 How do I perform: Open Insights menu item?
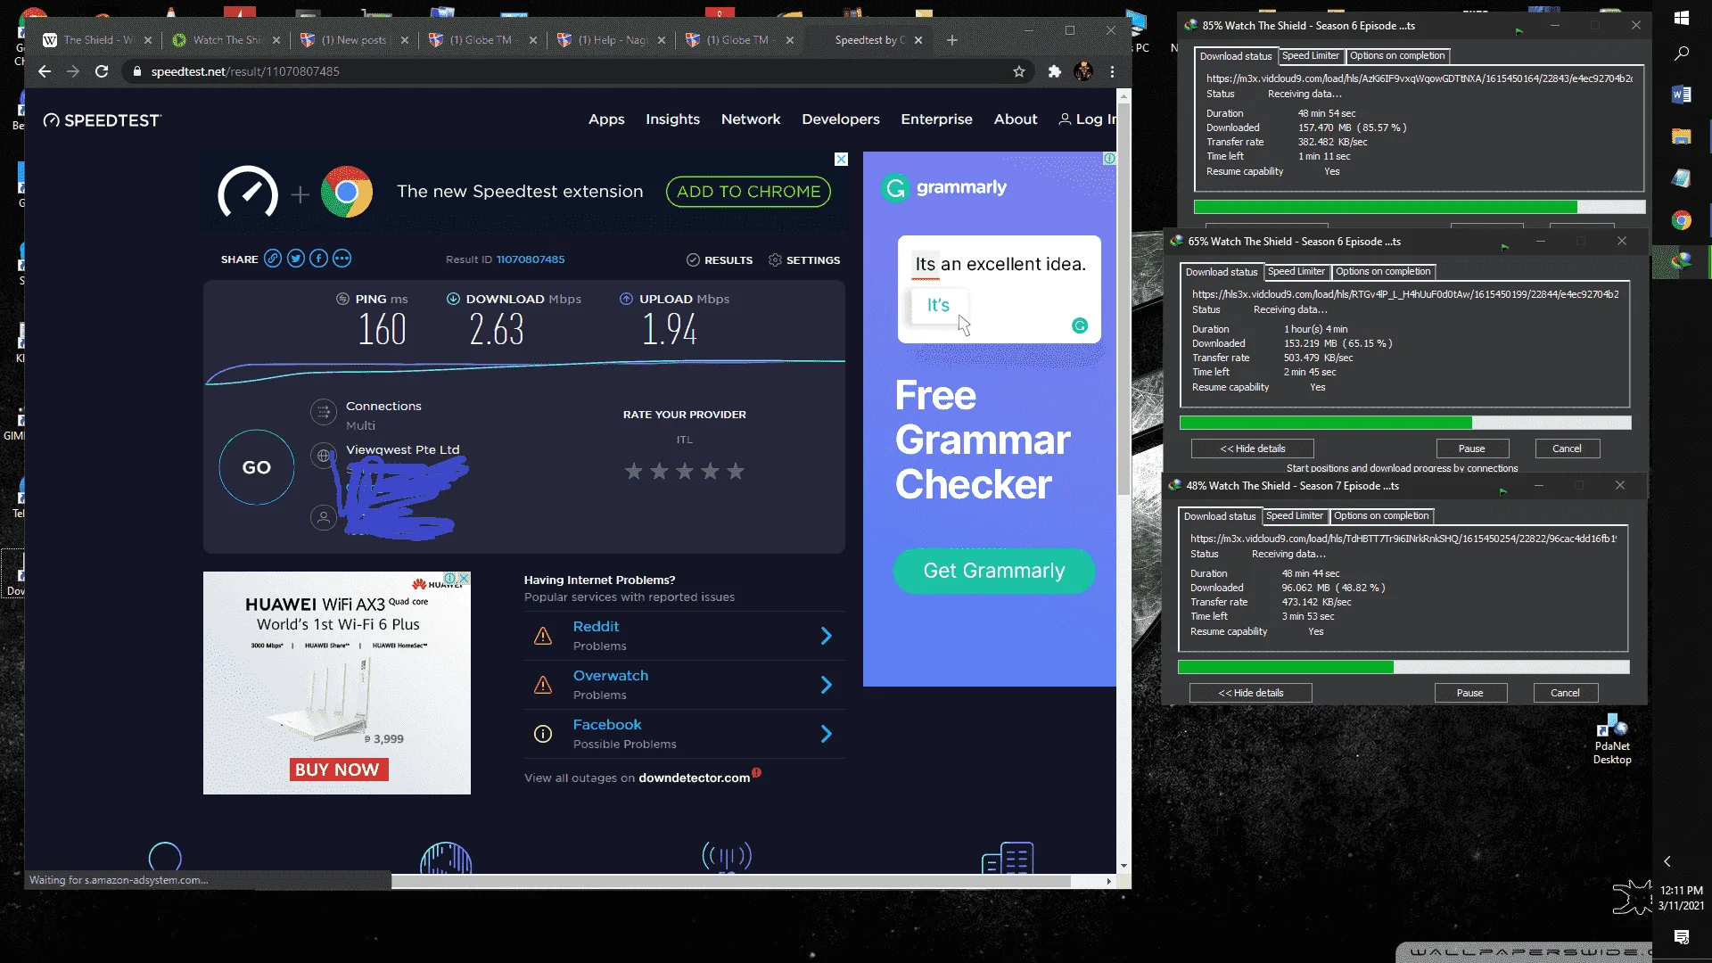(x=672, y=119)
